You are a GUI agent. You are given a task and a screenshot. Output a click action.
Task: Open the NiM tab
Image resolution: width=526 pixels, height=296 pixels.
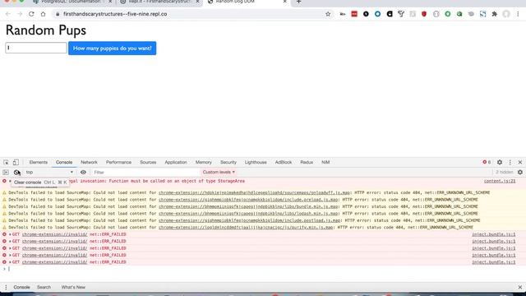(x=325, y=163)
